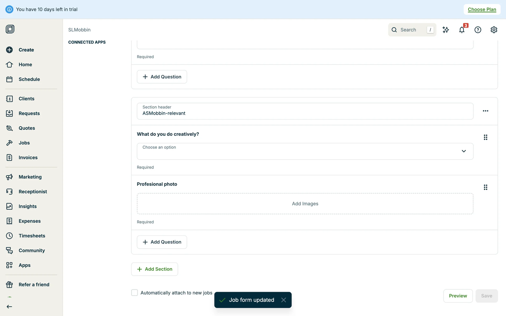
Task: Dismiss the Job form updated toast
Action: click(284, 300)
